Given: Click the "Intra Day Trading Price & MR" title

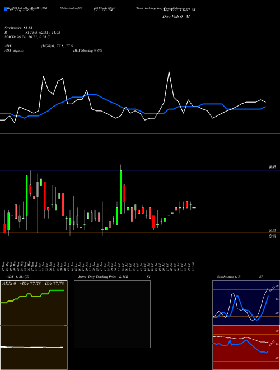Looking at the screenshot, I should tap(103, 277).
